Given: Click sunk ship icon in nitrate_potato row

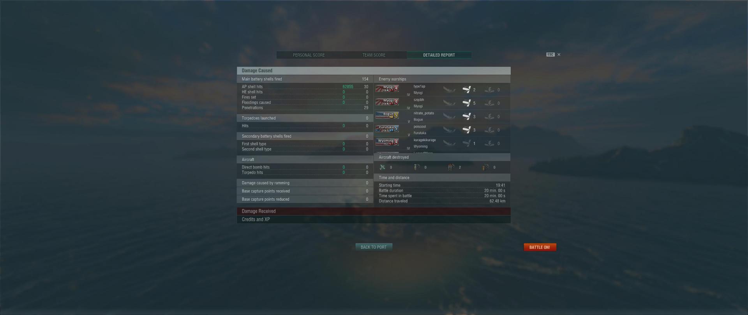Looking at the screenshot, I should click(x=449, y=117).
